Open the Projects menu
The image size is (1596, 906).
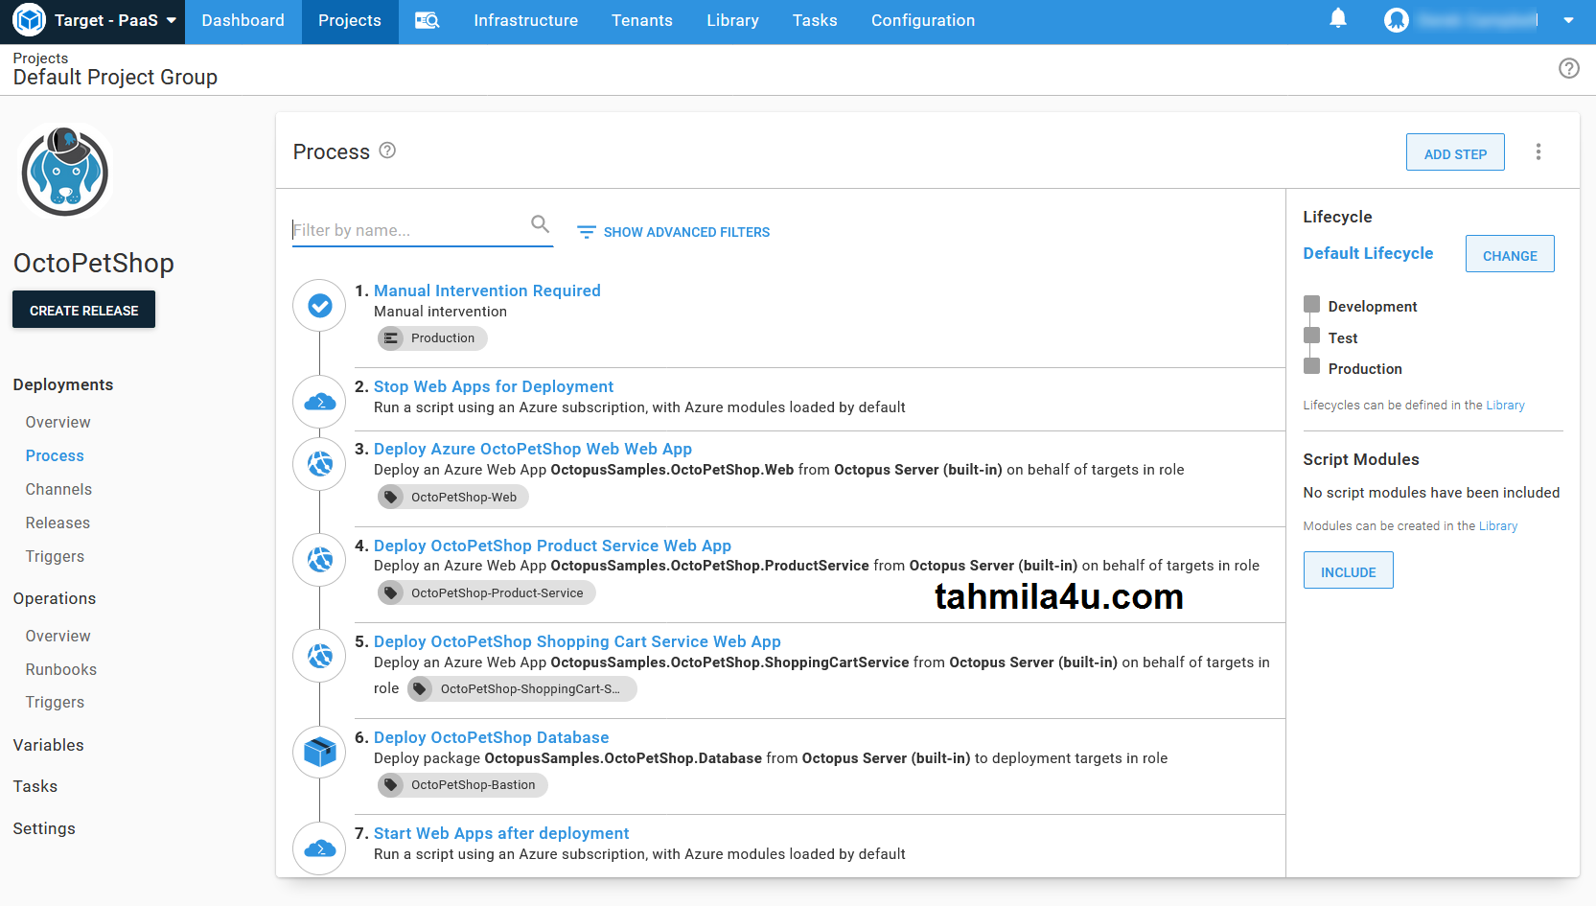[x=350, y=20]
